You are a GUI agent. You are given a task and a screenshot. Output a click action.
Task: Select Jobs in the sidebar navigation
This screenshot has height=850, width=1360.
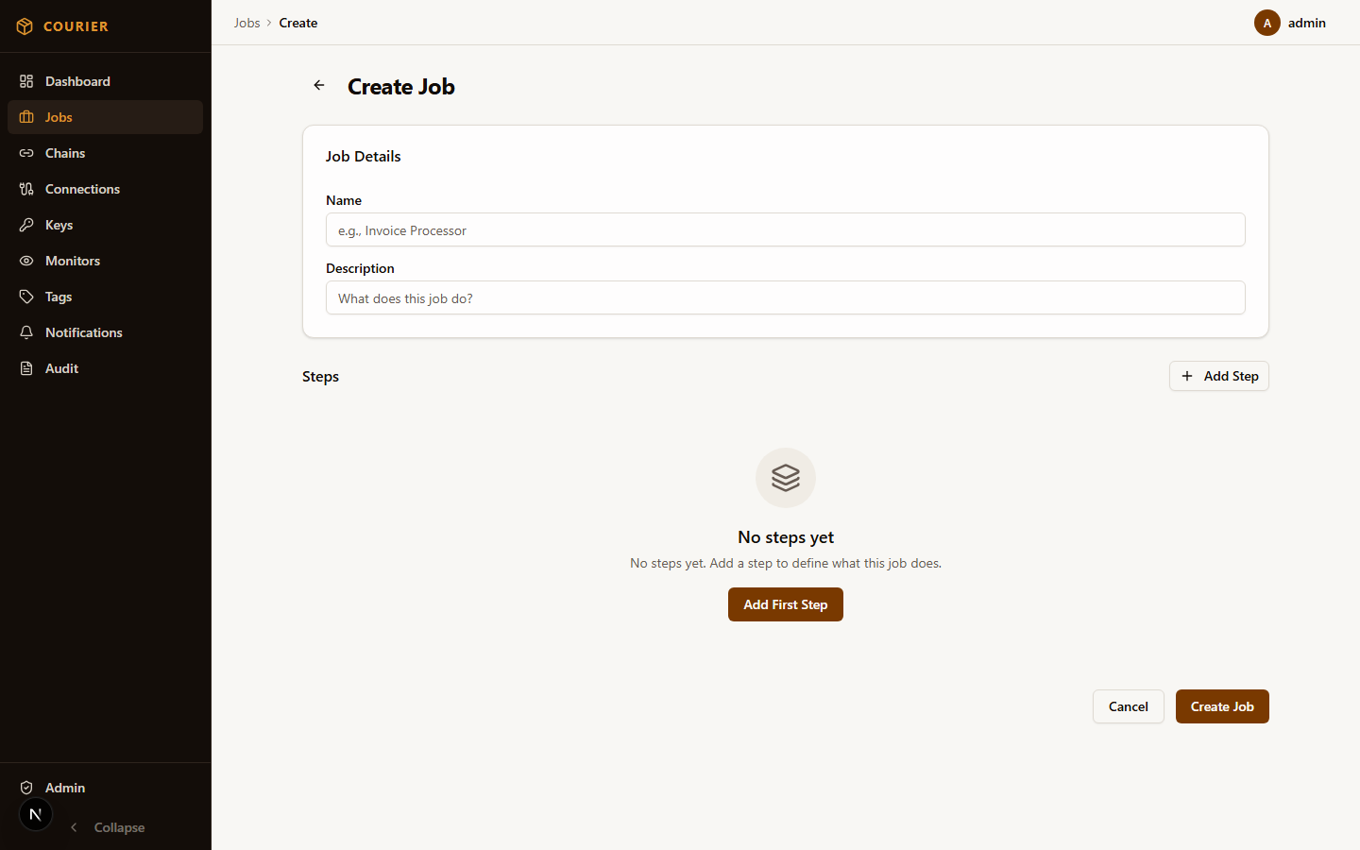[x=59, y=117]
